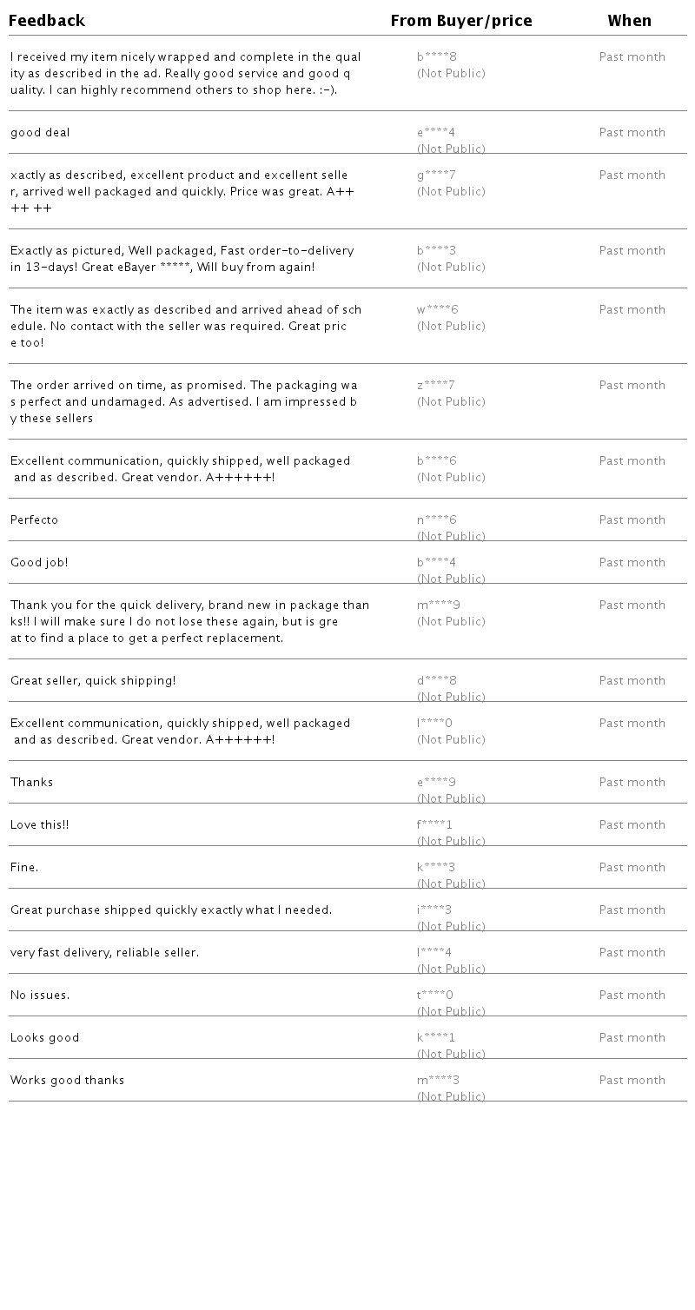Select feedback mentioning 13-days delivery
Image resolution: width=695 pixels, height=1310 pixels.
[x=182, y=259]
